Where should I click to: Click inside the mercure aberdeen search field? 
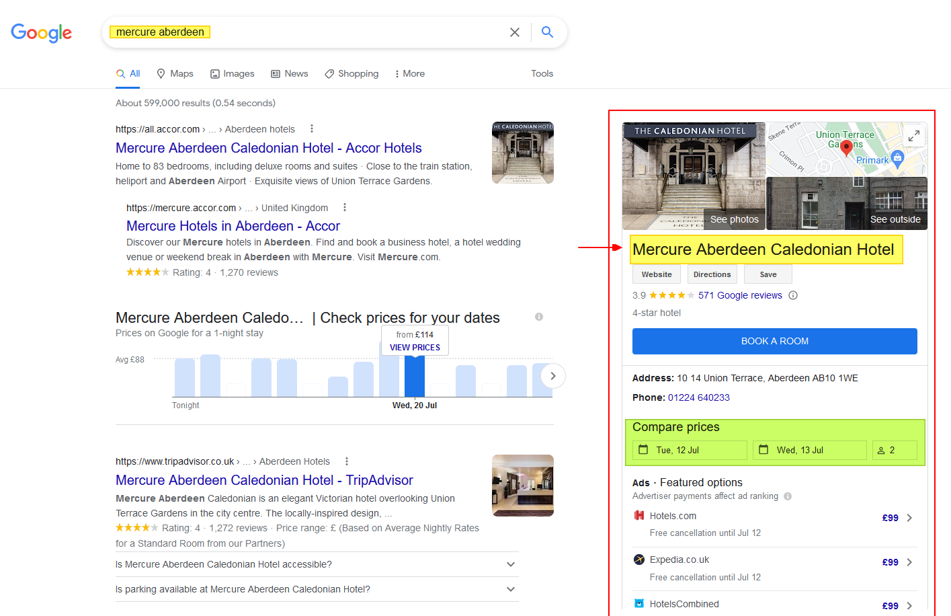(302, 32)
